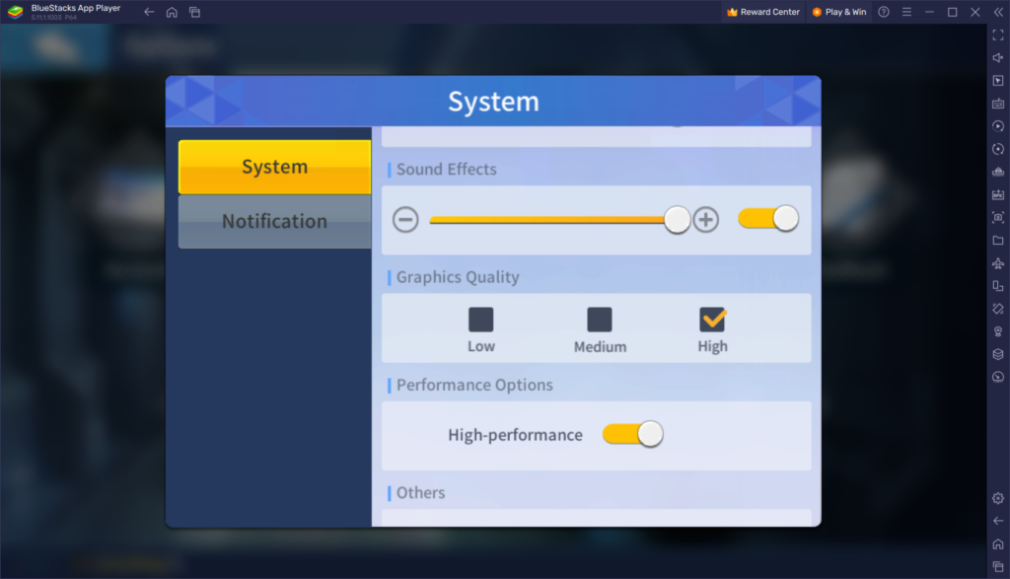Open BlueStacks settings gear icon
This screenshot has height=579, width=1010.
[998, 498]
